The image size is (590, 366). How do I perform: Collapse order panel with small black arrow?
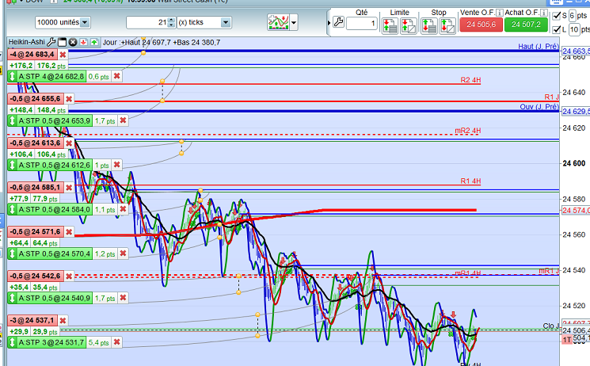coord(329,23)
